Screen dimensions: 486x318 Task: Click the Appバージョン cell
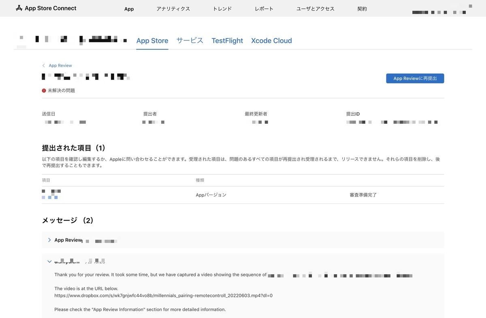pos(211,195)
